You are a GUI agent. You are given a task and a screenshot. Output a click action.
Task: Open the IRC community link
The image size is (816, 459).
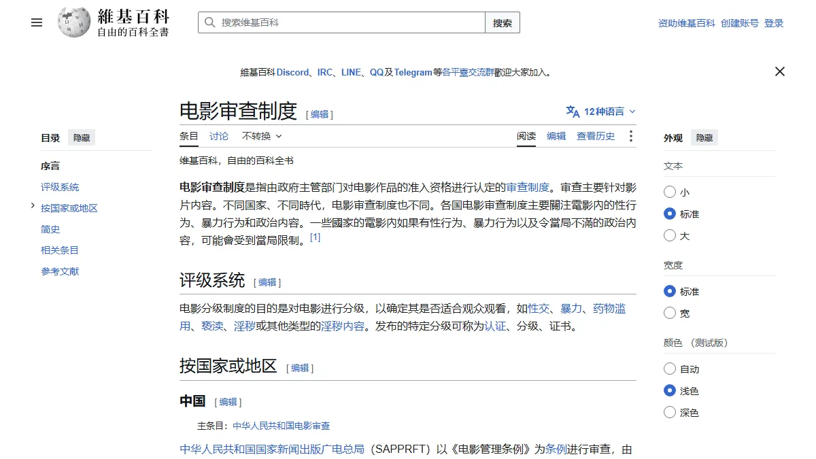[x=325, y=72]
